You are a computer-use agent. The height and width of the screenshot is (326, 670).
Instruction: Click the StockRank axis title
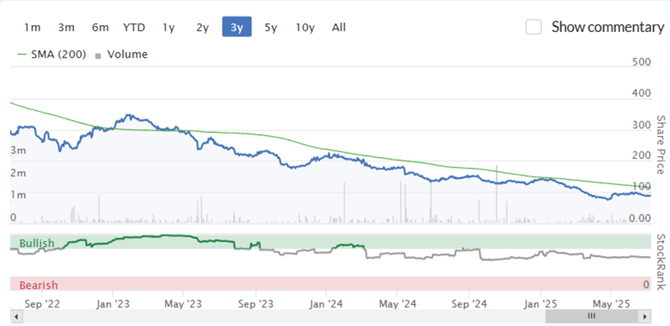click(660, 262)
